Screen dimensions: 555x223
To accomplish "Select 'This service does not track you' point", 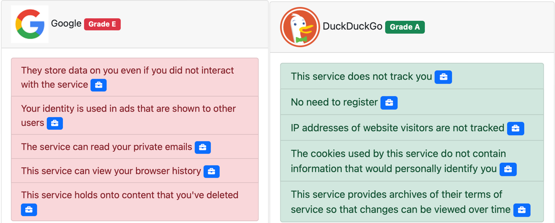I will [x=361, y=76].
